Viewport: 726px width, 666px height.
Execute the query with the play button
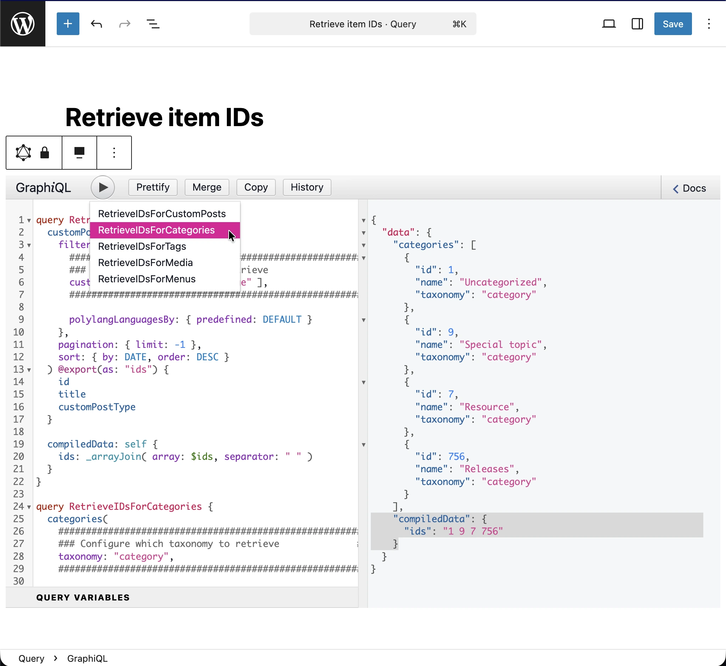(x=103, y=187)
